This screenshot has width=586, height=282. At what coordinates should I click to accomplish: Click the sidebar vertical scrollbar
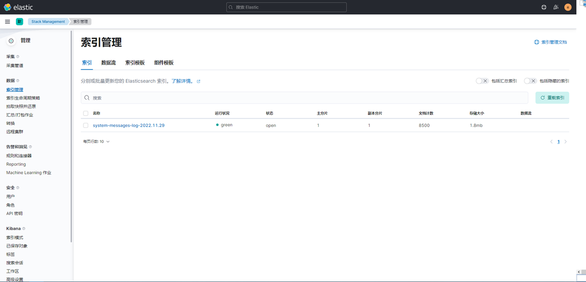71,136
